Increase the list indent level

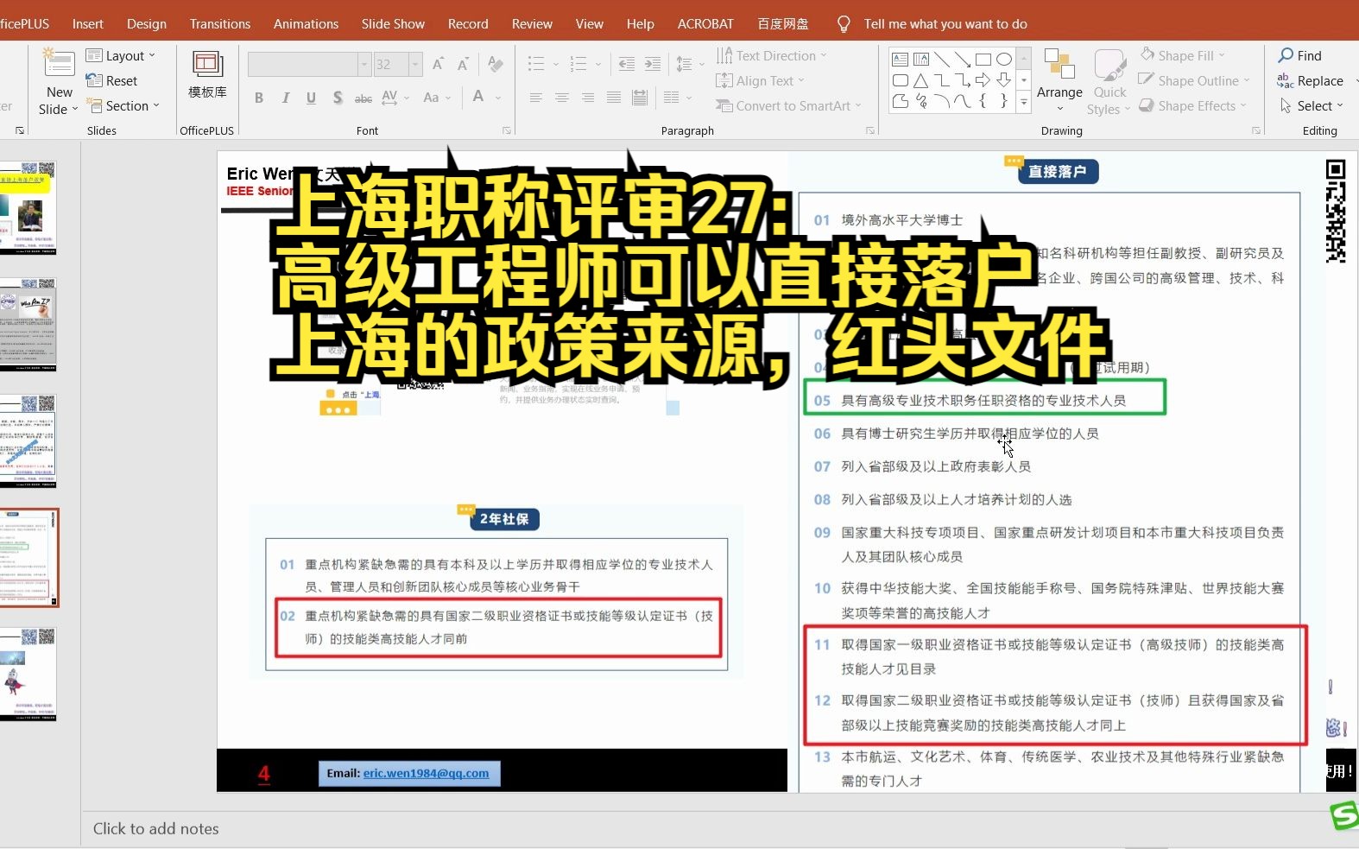click(x=653, y=64)
